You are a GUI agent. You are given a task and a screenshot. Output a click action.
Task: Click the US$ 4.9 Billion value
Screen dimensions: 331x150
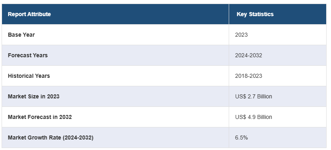[254, 117]
